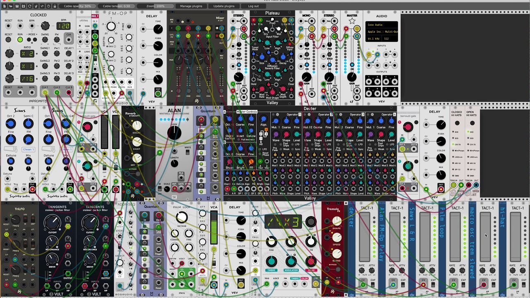530x298 pixels.
Task: Click the Oct knob on first Saws module
Action: [11, 123]
